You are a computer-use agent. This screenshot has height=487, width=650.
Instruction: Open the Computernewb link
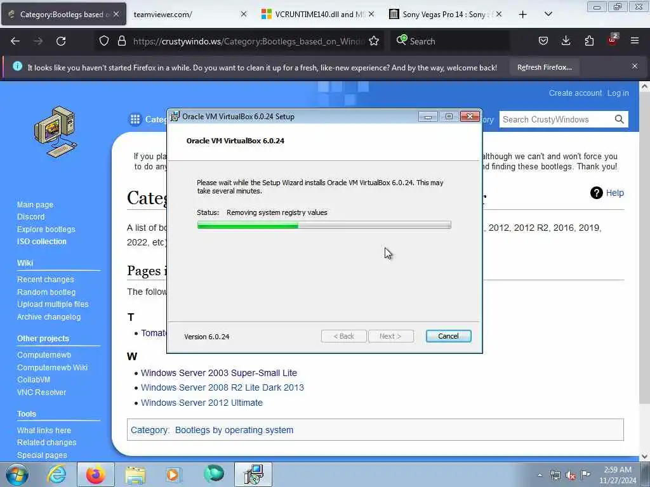(44, 355)
